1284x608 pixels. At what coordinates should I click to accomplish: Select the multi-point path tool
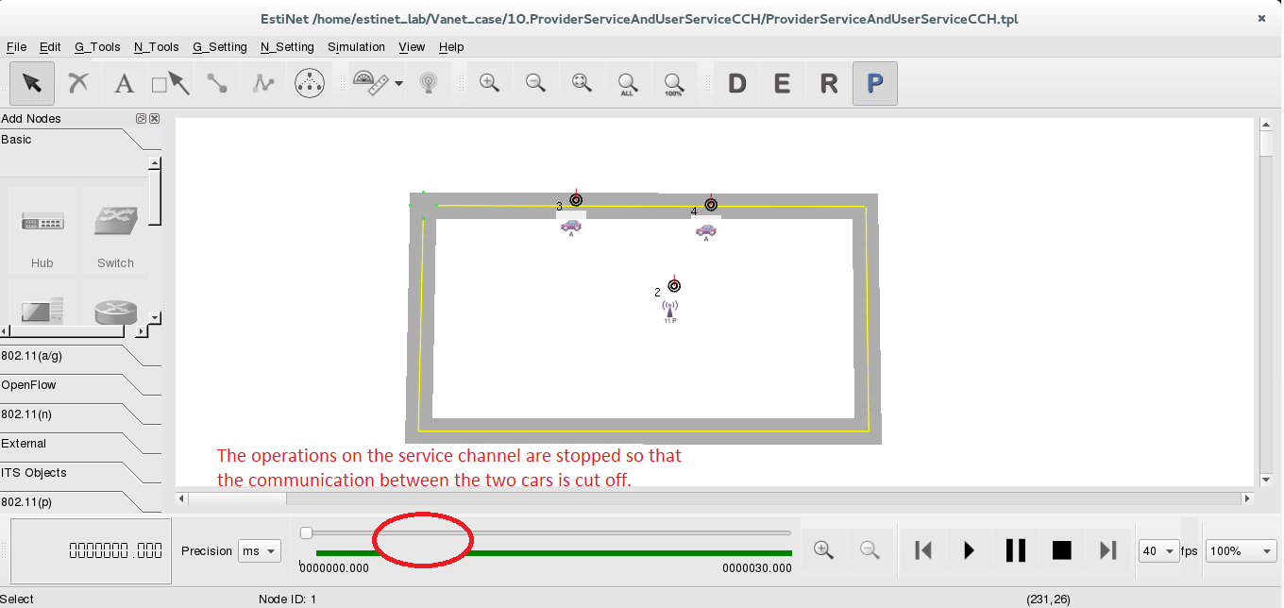point(263,83)
